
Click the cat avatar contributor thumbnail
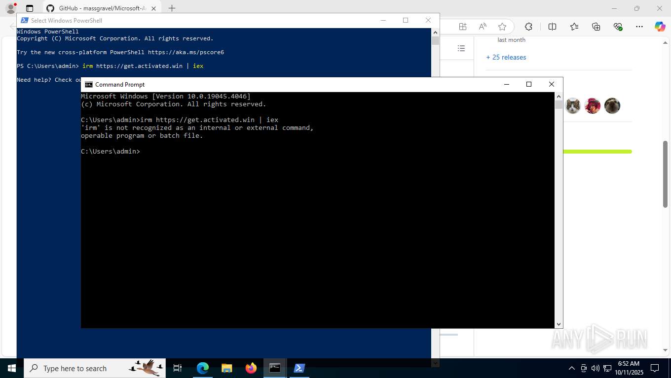click(573, 106)
